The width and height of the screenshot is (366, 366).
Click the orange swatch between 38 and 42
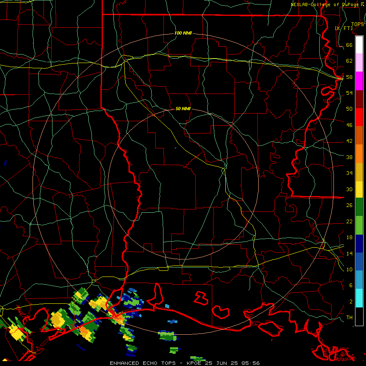click(x=359, y=154)
